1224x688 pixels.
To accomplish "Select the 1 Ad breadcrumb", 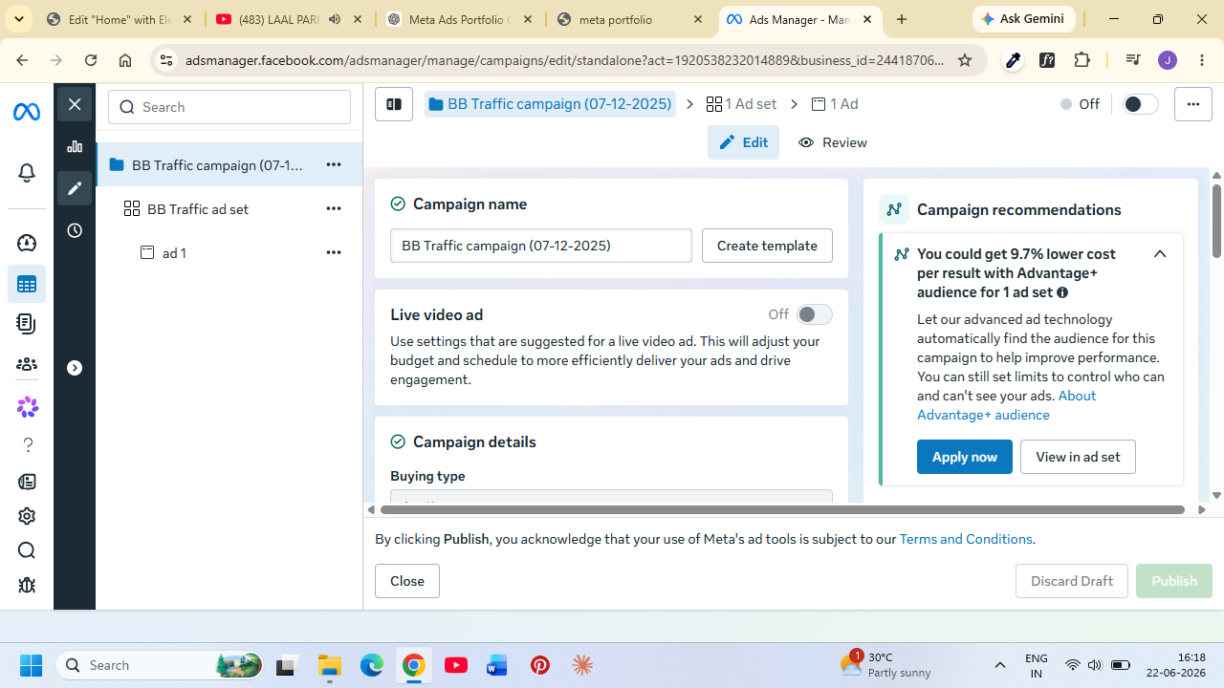I will pyautogui.click(x=834, y=104).
